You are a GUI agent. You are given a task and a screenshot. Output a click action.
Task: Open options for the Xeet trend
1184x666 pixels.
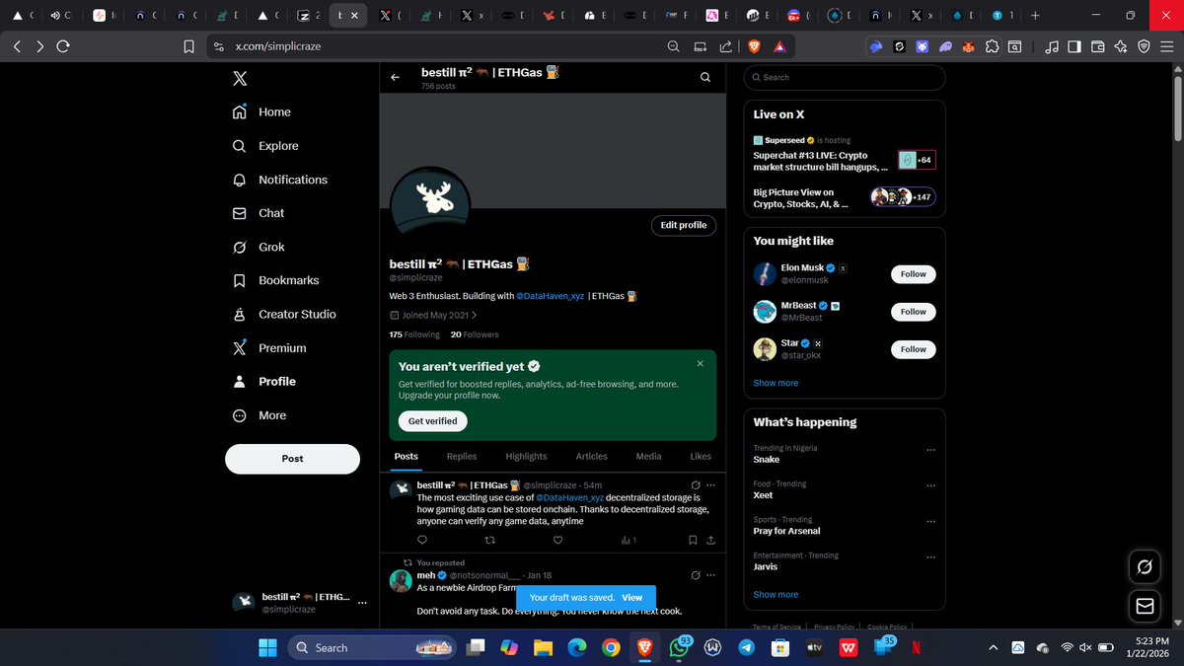930,485
